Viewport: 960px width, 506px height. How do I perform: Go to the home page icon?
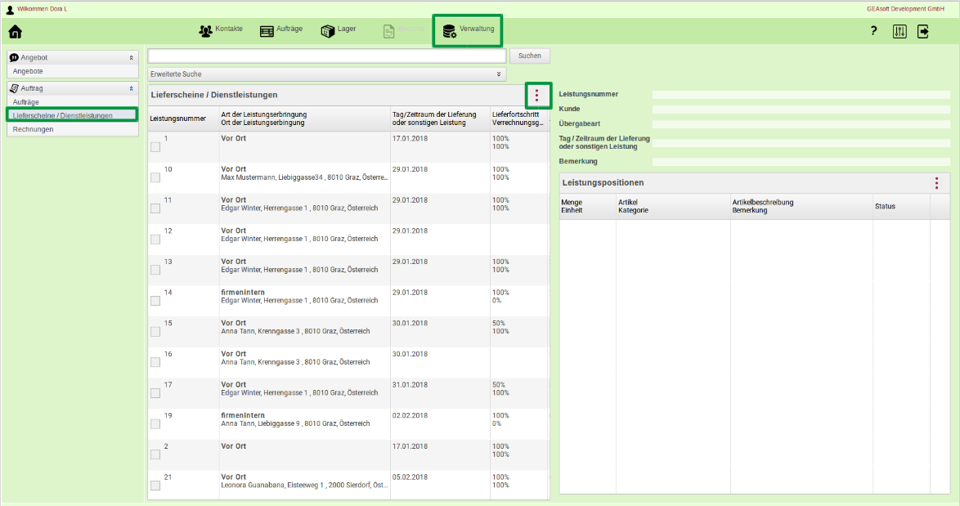point(15,32)
